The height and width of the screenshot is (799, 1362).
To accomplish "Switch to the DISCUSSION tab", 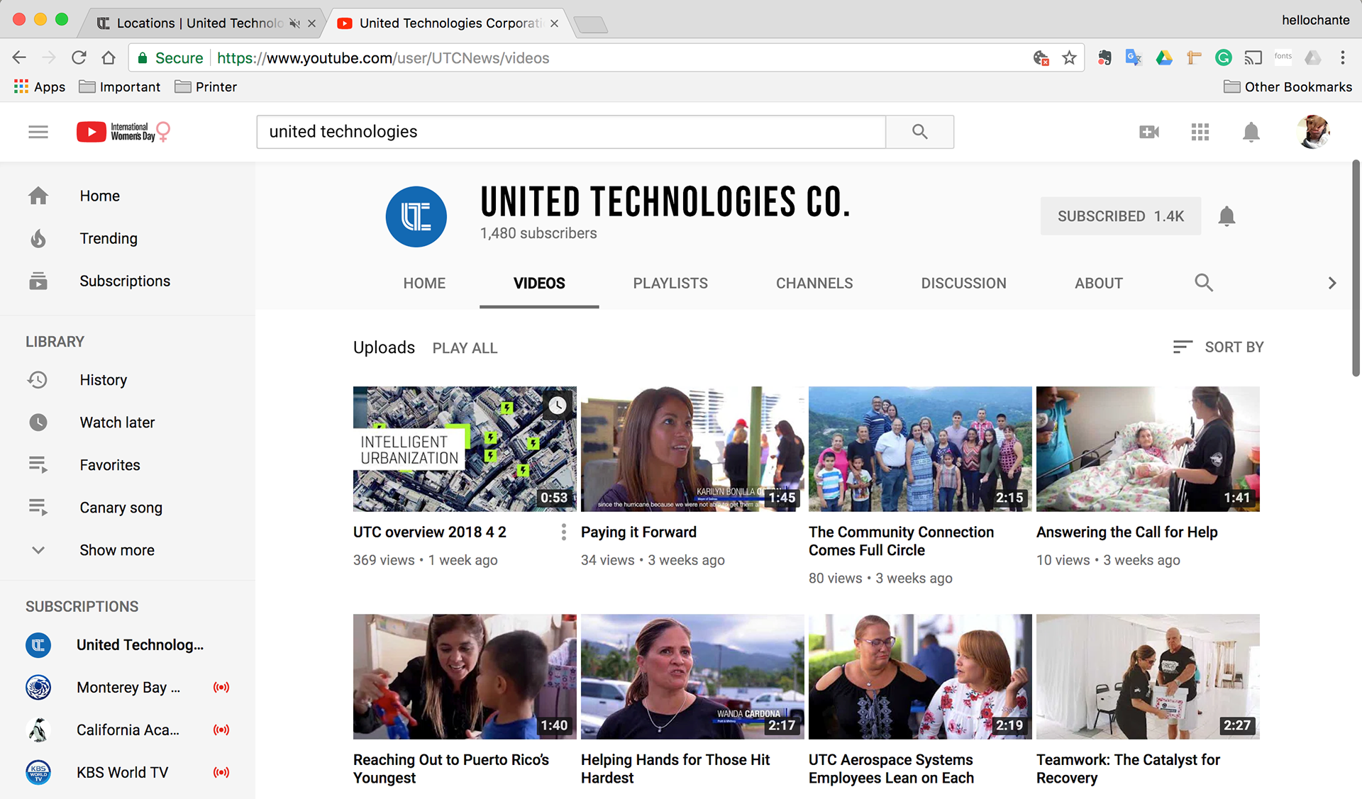I will click(963, 283).
